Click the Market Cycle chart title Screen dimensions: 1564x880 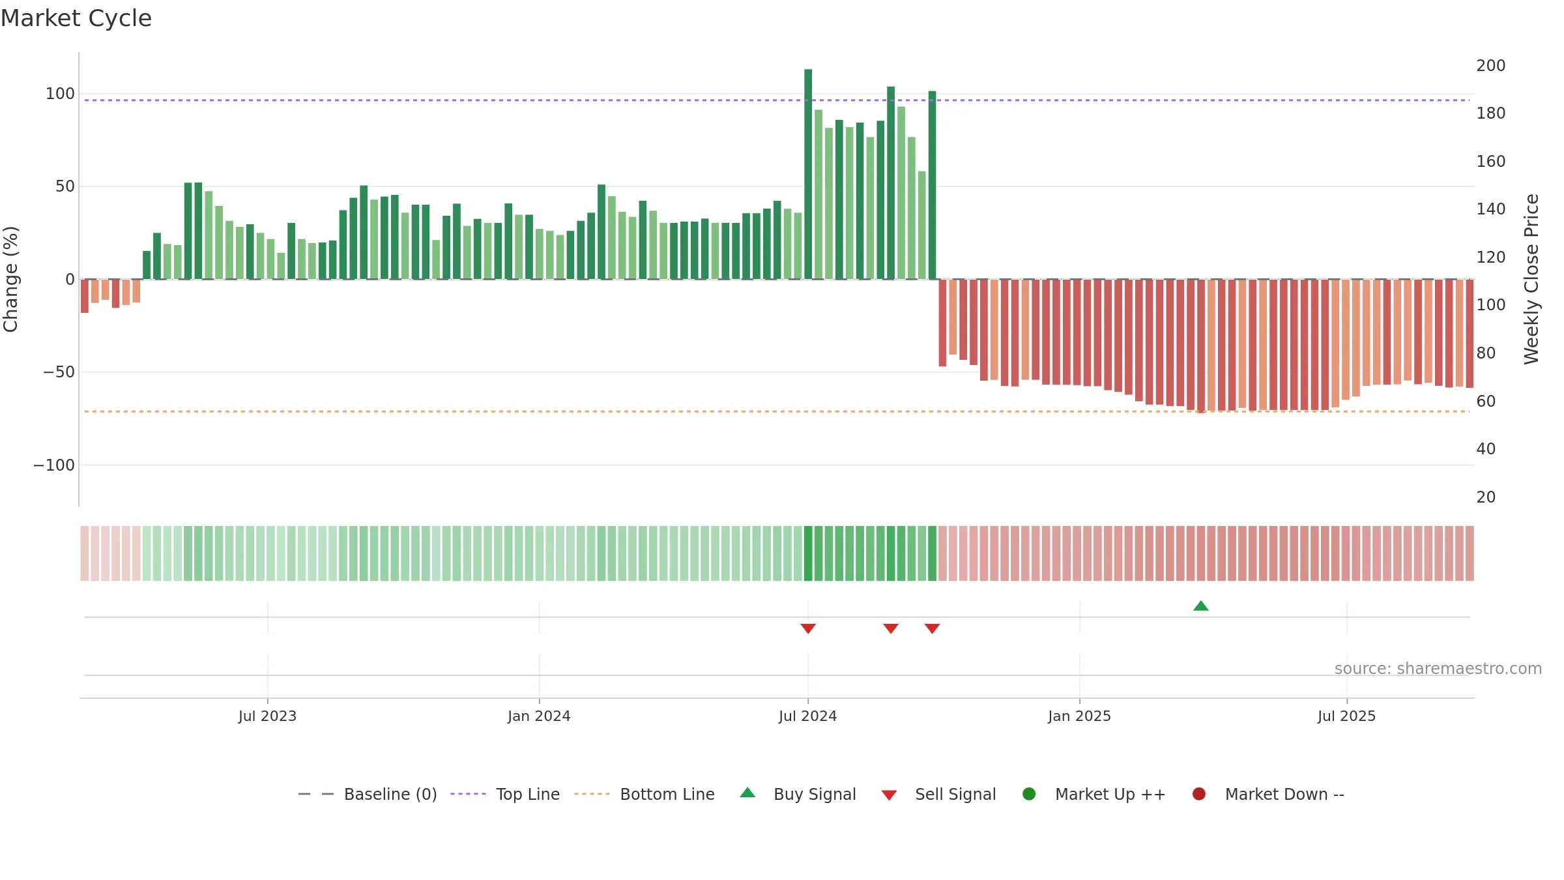(x=76, y=18)
